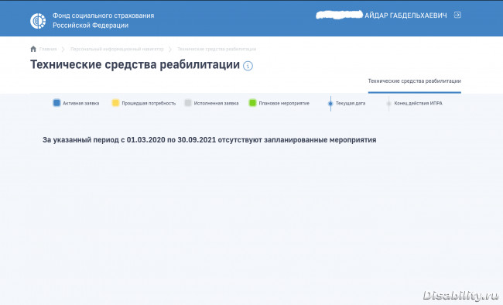
Task: Select the 'Технические средства реабилитации' tab
Action: coord(415,81)
